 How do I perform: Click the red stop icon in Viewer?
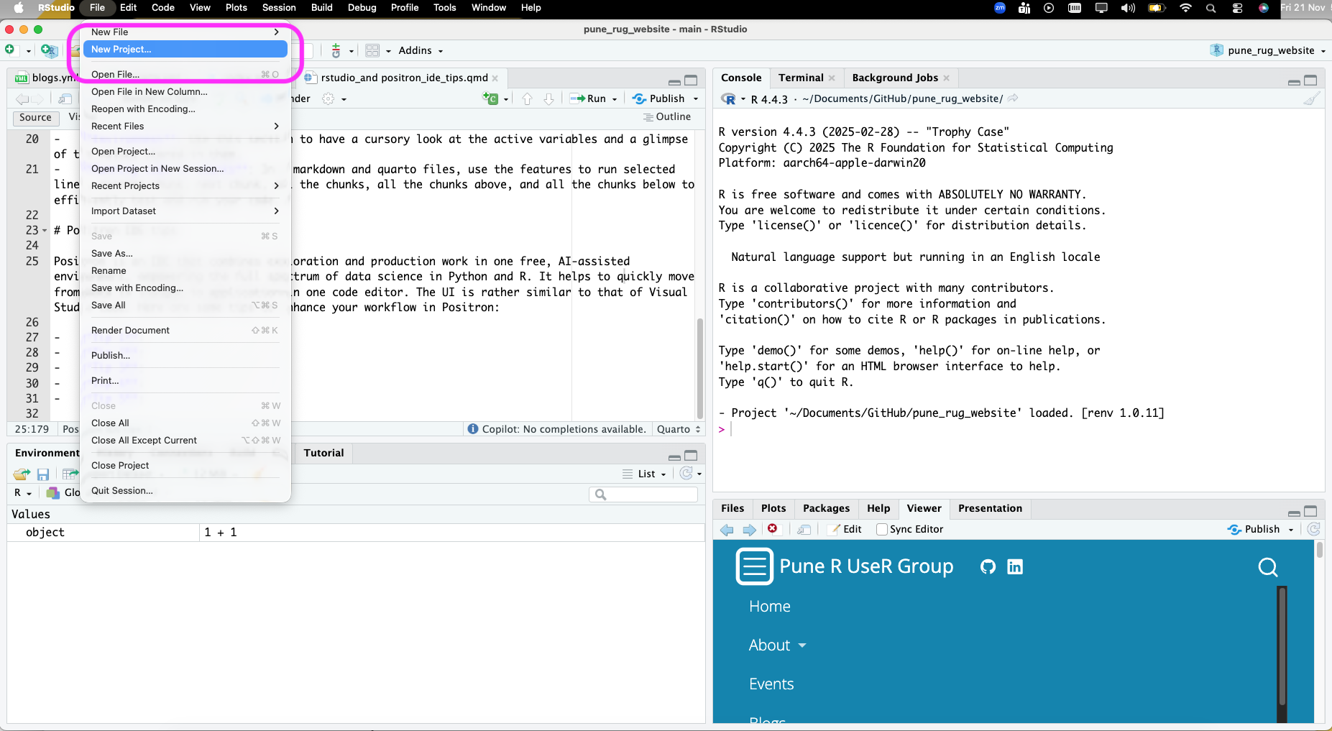(773, 529)
